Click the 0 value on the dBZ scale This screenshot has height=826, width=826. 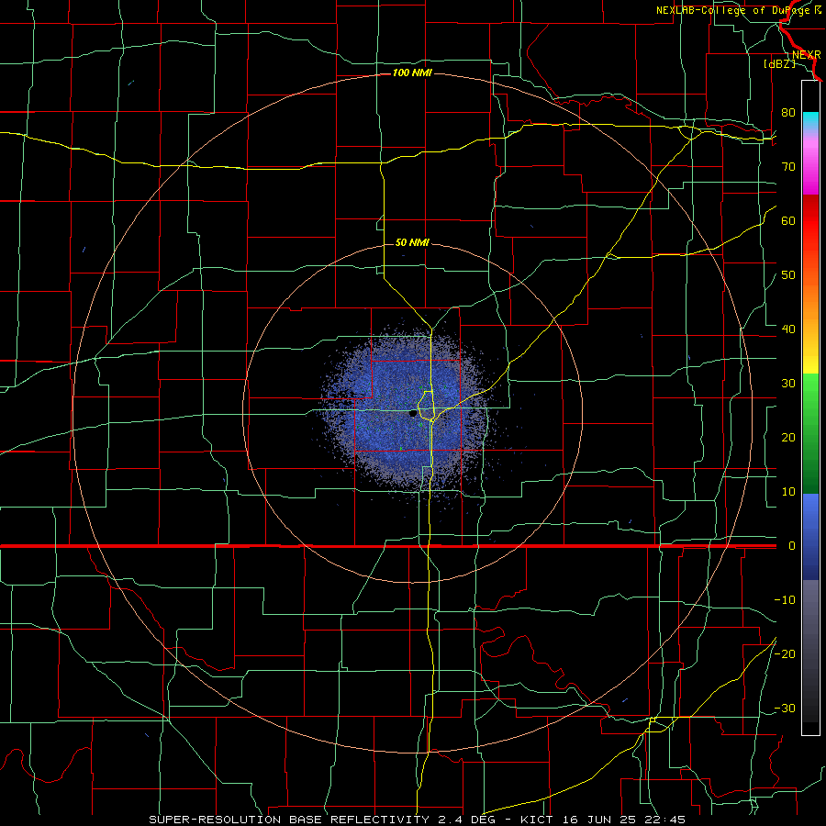tap(792, 546)
